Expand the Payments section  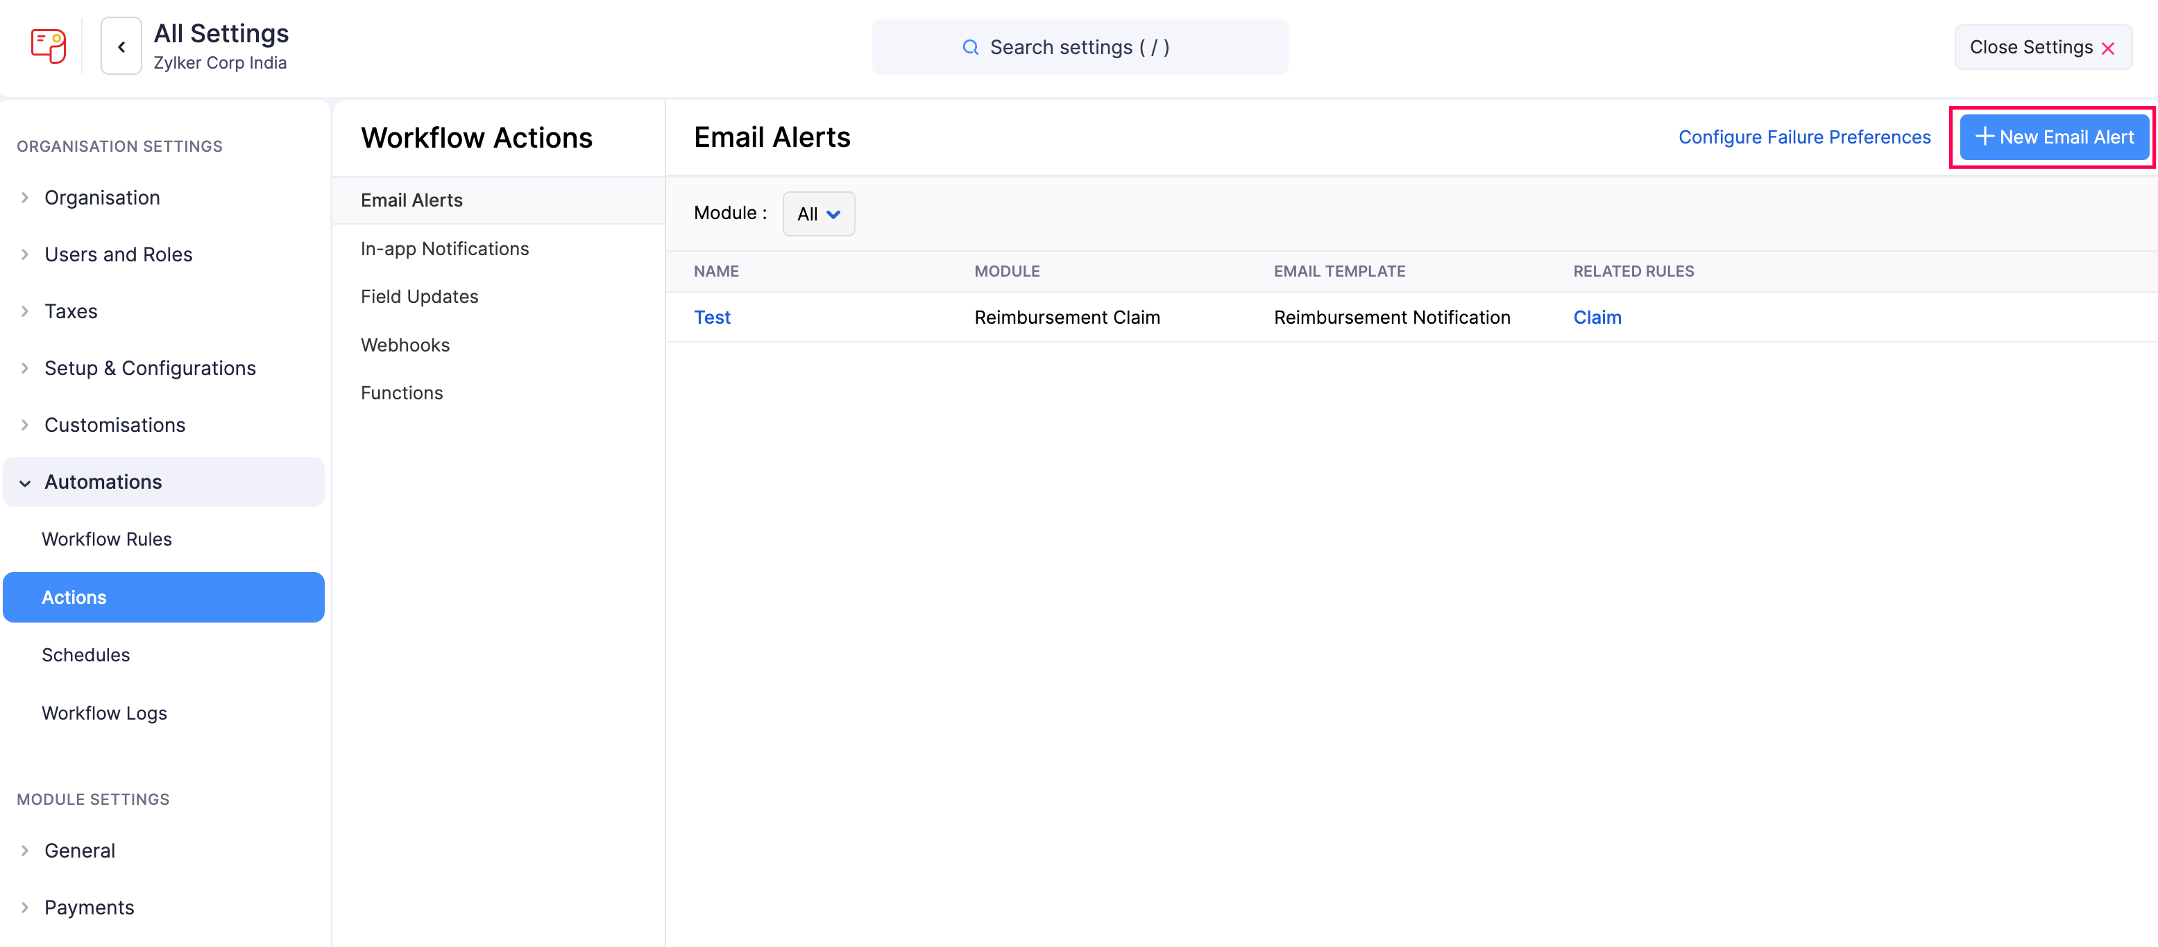point(163,907)
